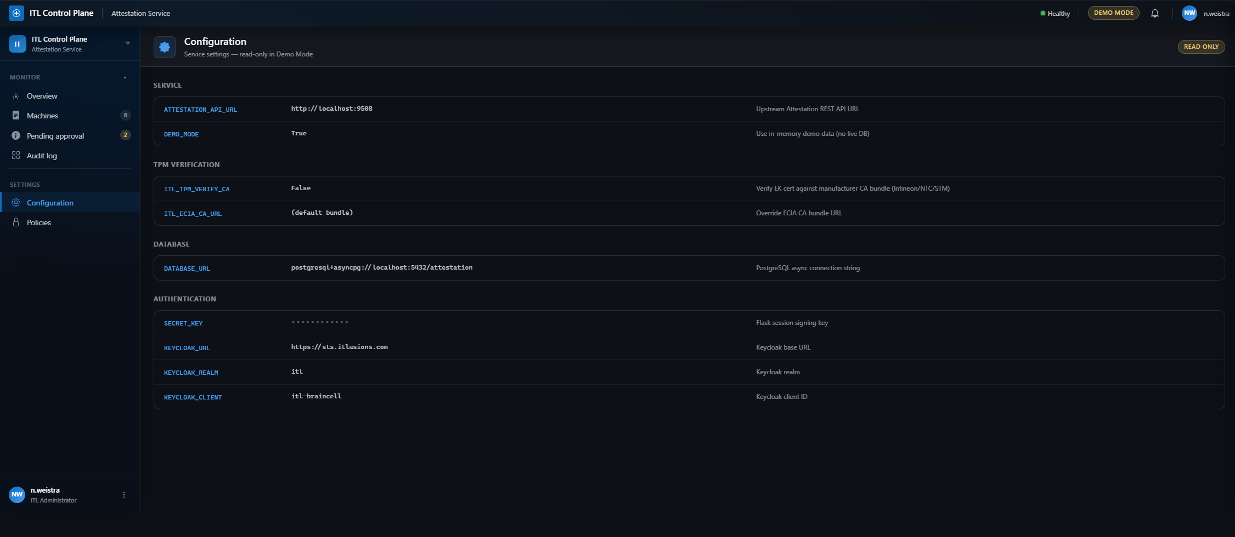Click the ITL Control Plane logo icon

click(16, 13)
